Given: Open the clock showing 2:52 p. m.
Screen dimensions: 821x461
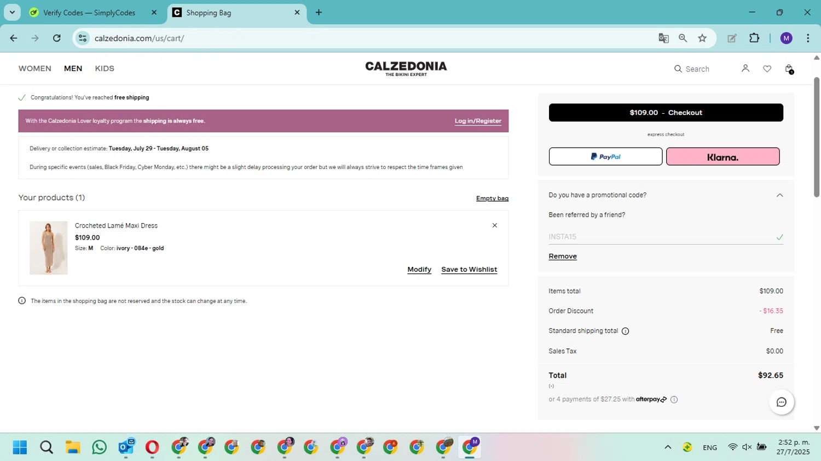Looking at the screenshot, I should click(793, 447).
